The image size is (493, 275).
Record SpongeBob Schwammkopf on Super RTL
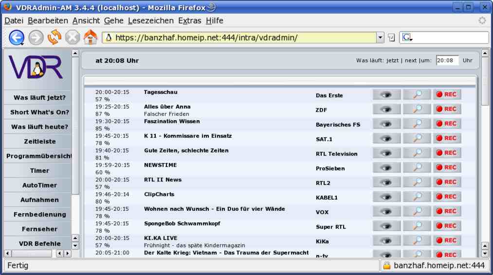click(447, 226)
